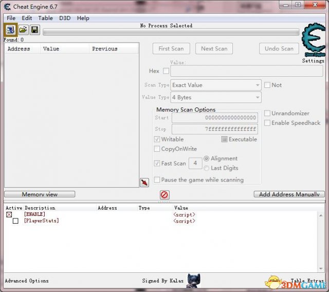The image size is (329, 292).
Task: Toggle the Writable checkbox
Action: tap(157, 139)
